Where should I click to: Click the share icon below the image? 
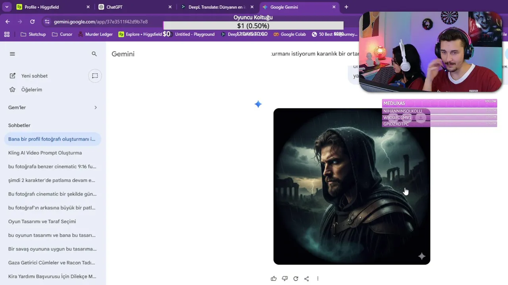306,279
